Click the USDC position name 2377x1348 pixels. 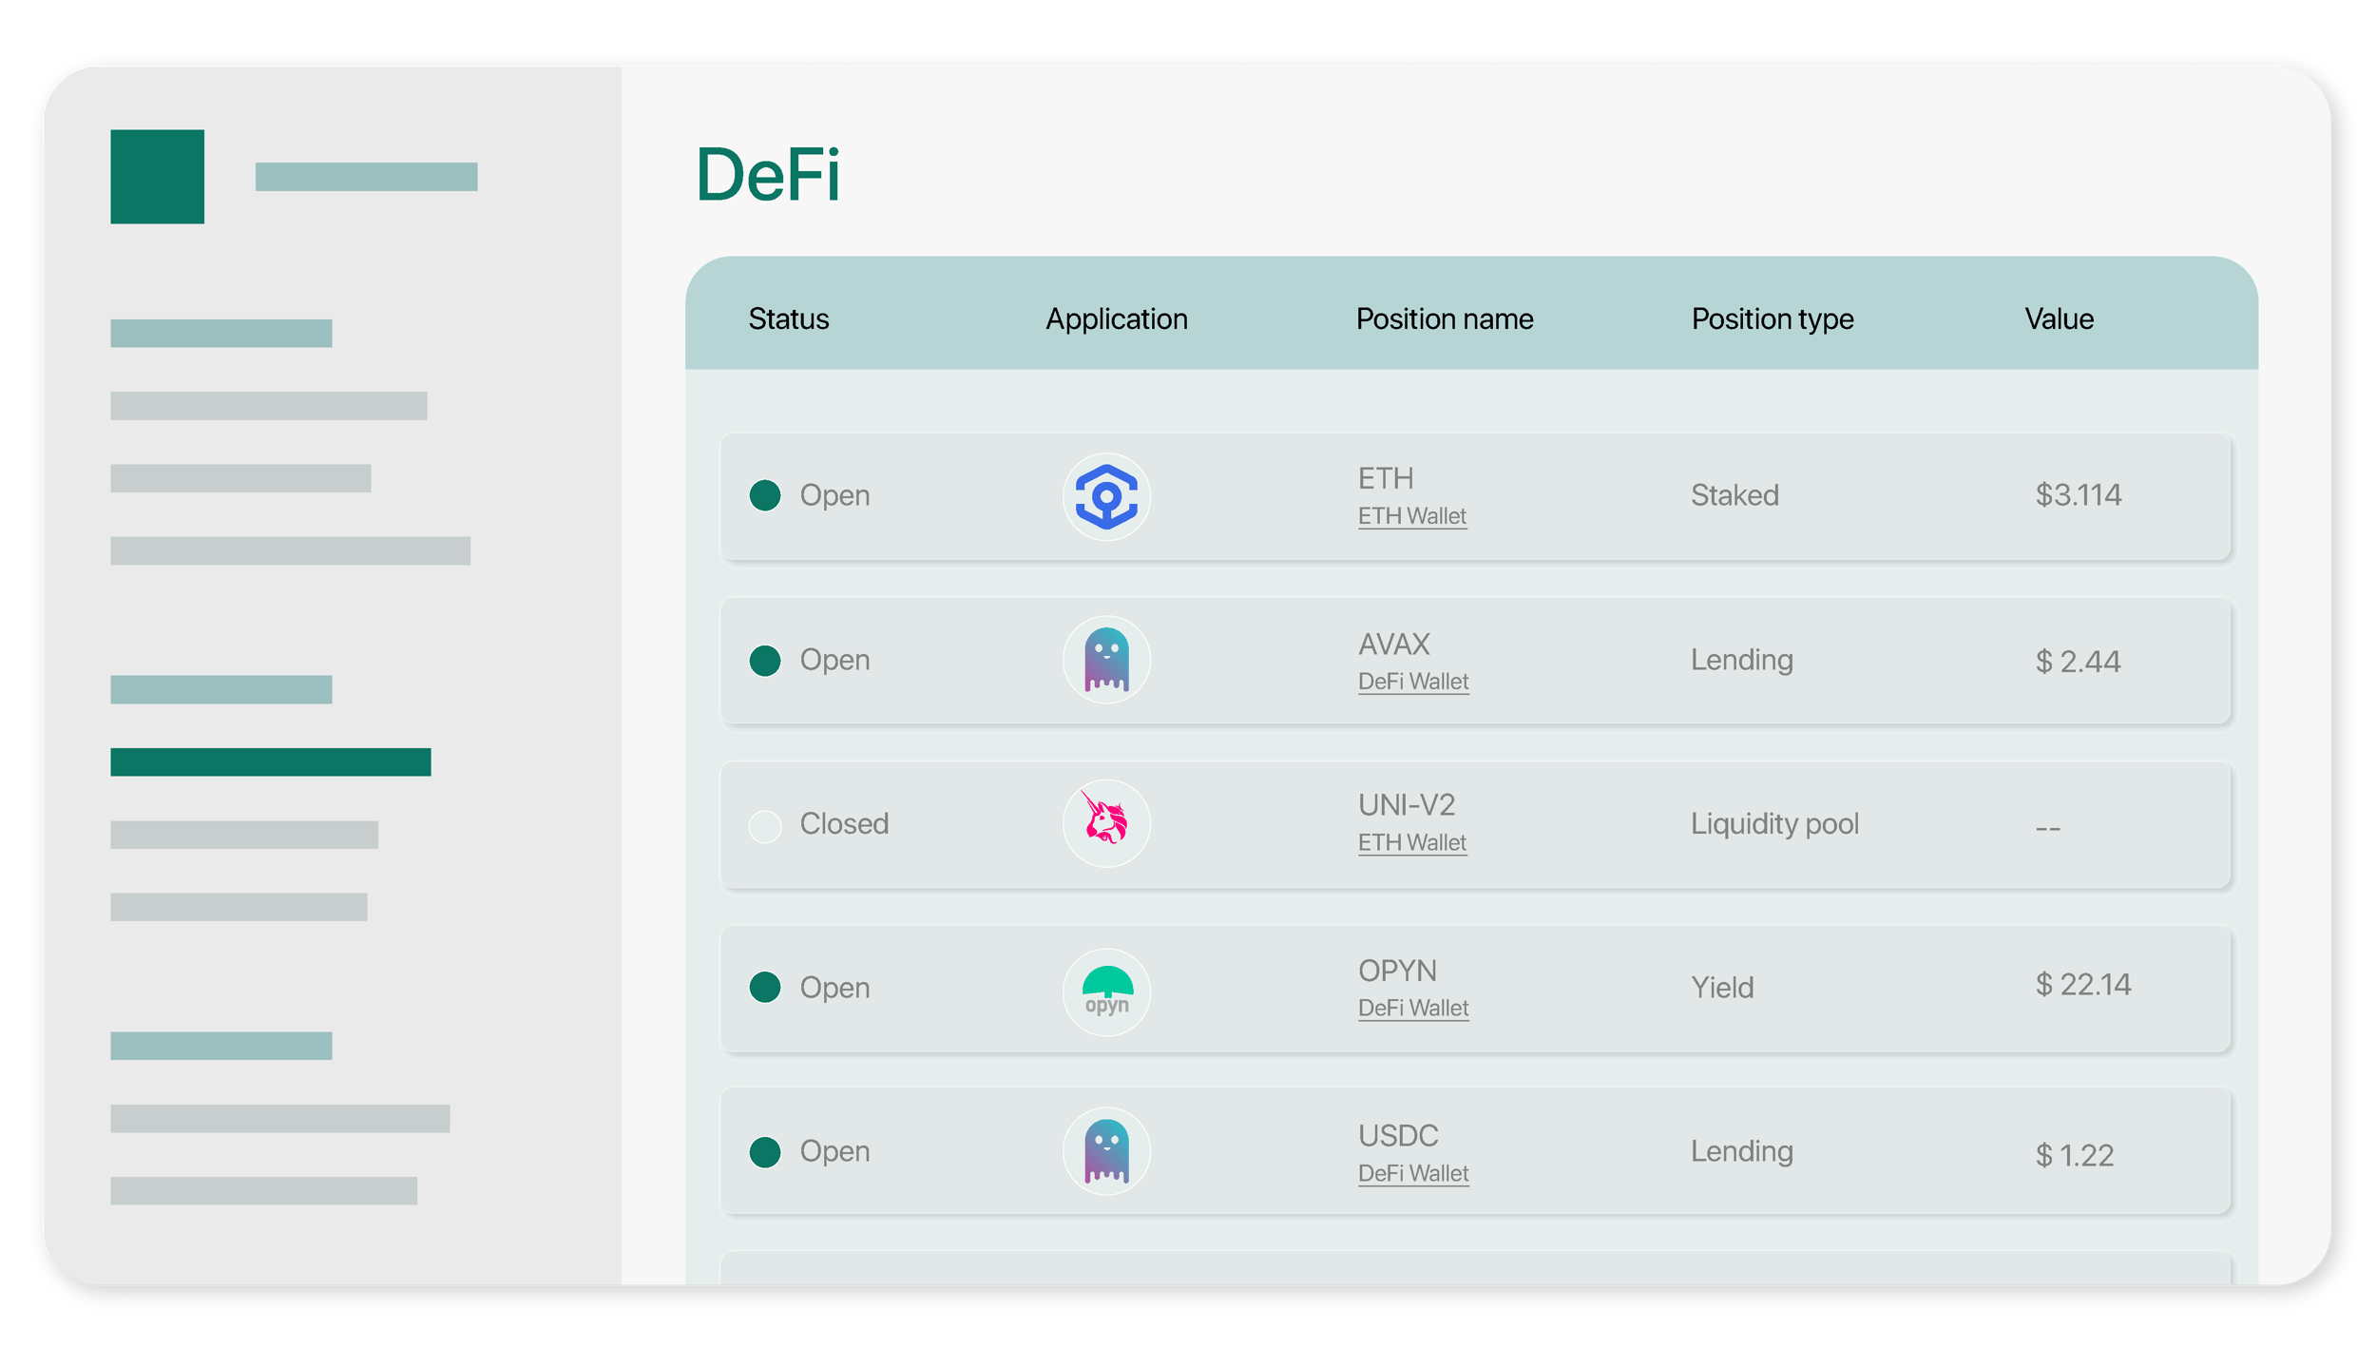point(1398,1136)
